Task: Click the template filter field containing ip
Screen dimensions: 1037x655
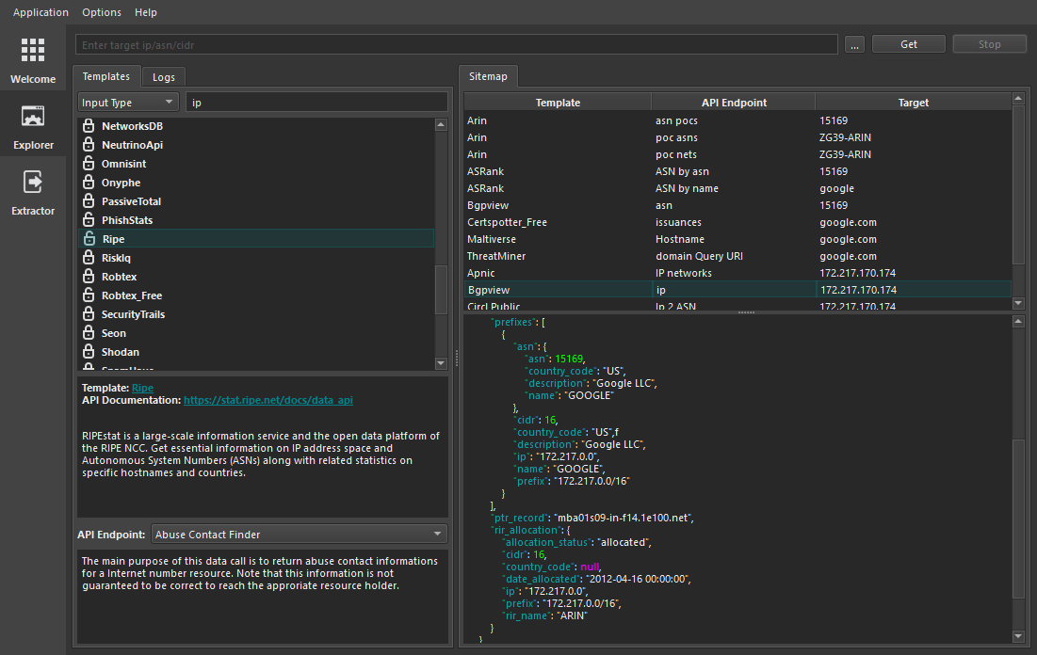Action: [316, 103]
